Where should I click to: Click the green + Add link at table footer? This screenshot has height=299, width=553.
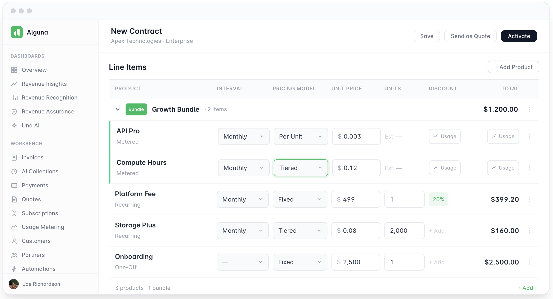coord(525,288)
